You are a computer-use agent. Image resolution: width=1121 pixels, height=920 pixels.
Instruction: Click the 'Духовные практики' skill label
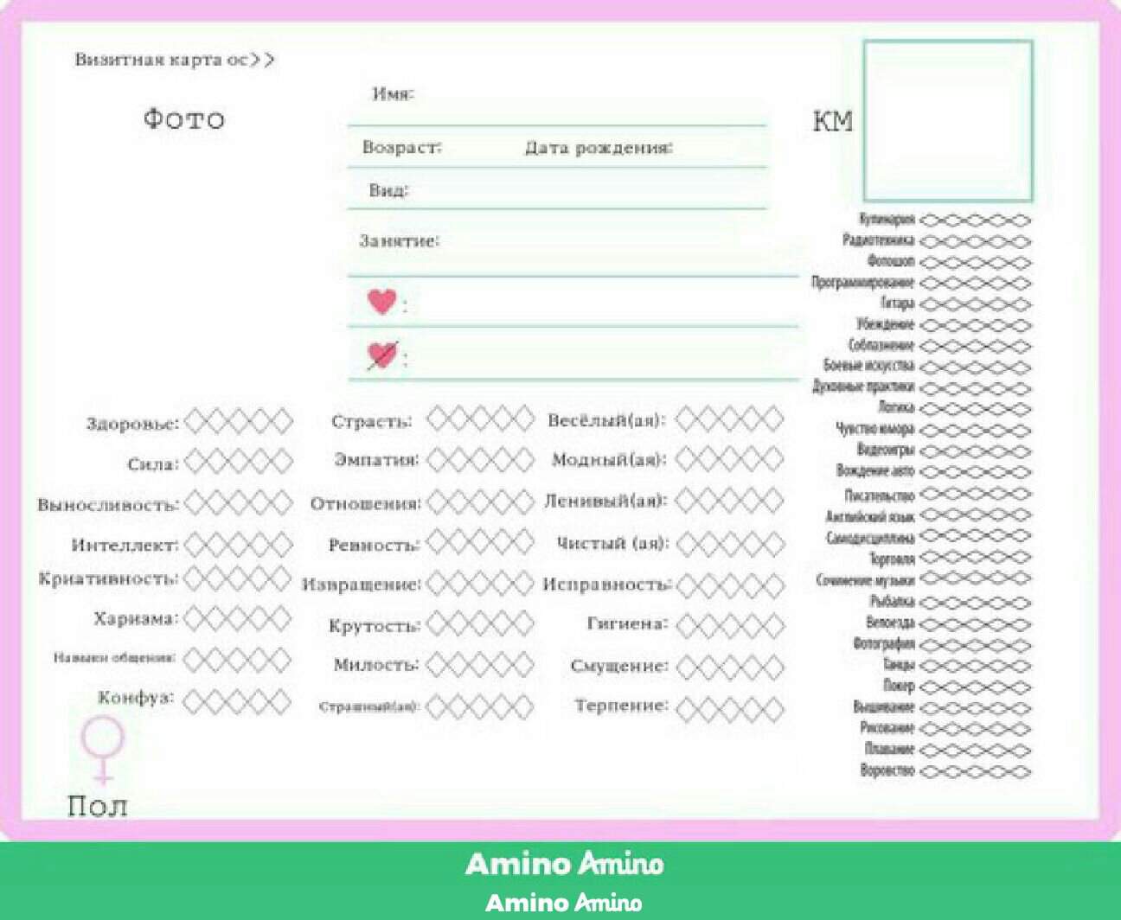[x=863, y=387]
